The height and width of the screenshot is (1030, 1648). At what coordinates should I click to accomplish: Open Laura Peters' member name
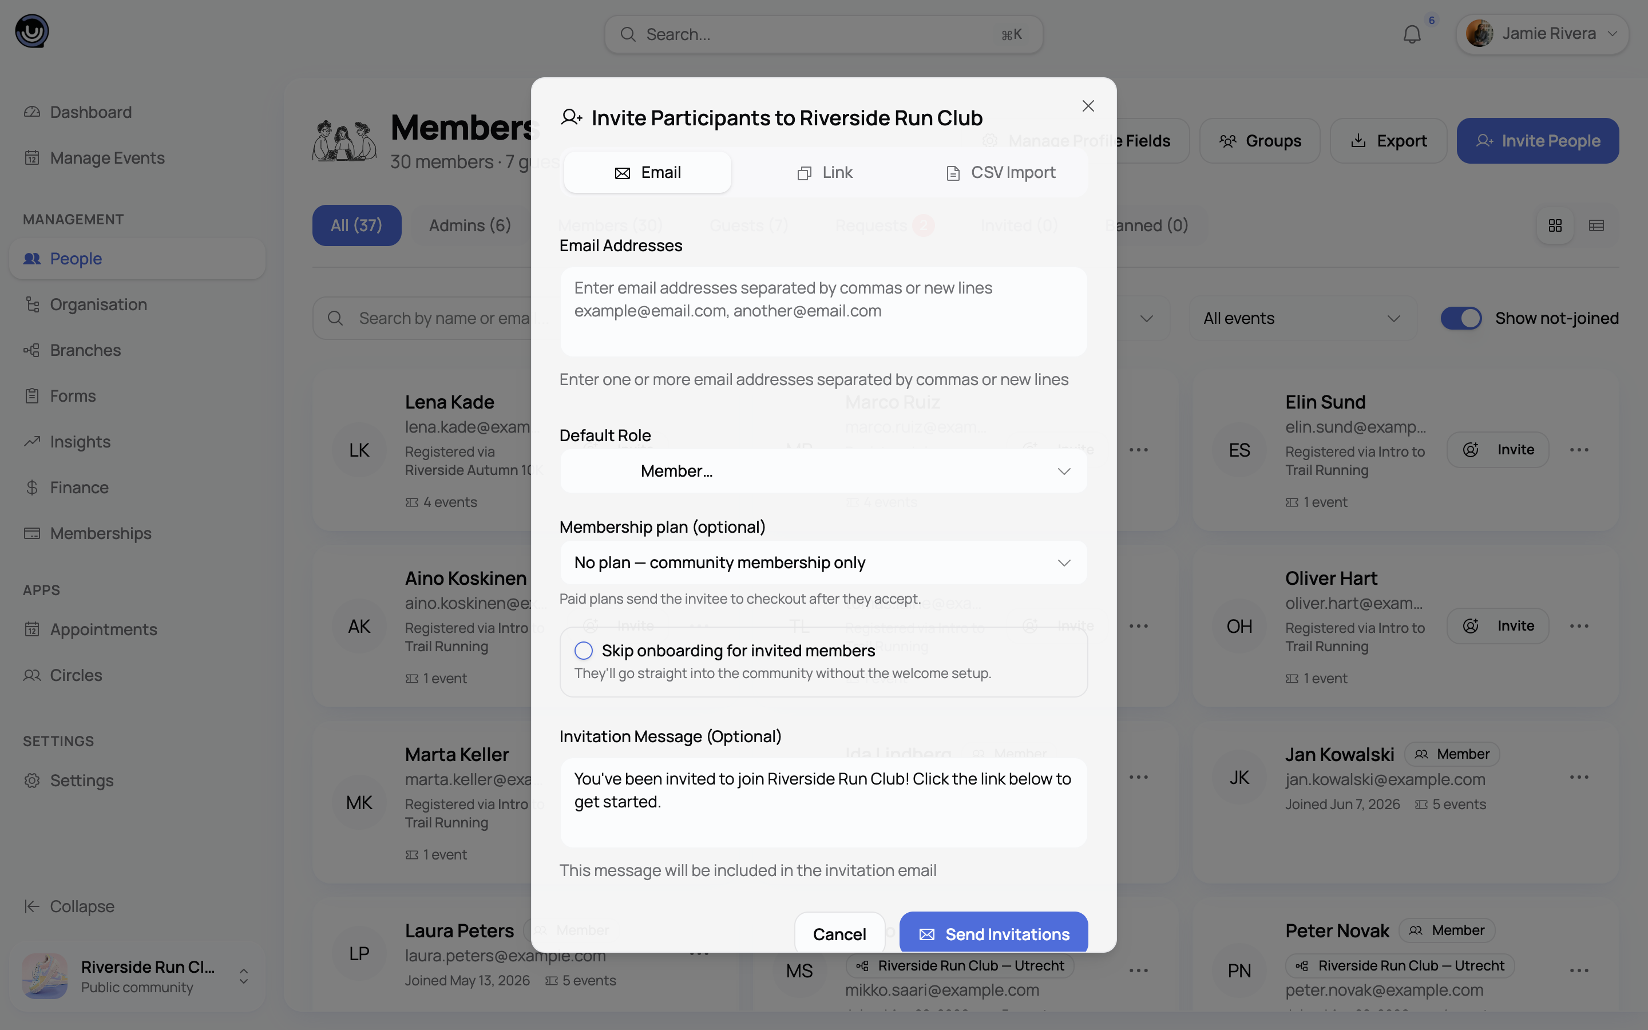tap(459, 930)
